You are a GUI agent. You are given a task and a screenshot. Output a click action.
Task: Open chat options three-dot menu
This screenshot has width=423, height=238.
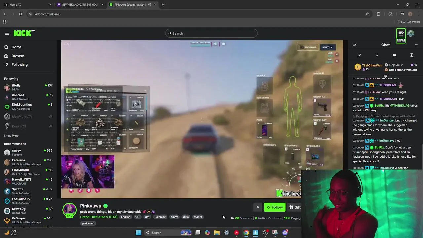point(416,45)
